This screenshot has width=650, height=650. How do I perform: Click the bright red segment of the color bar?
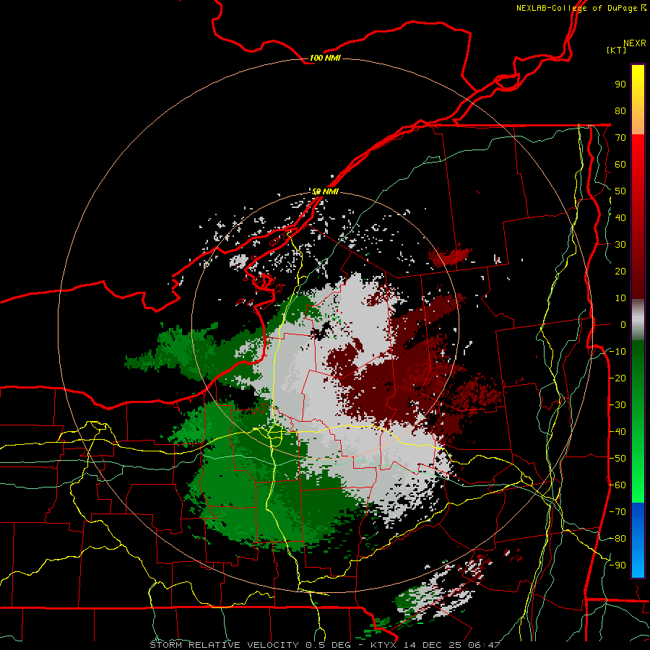(638, 166)
